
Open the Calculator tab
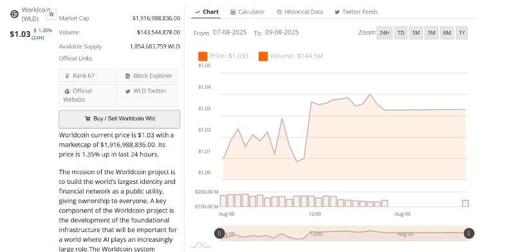[x=248, y=12]
